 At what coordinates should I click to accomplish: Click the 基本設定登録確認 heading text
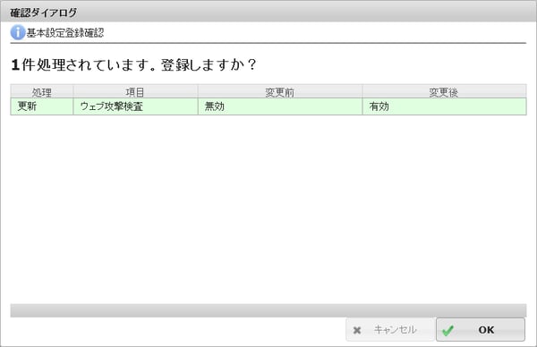65,33
